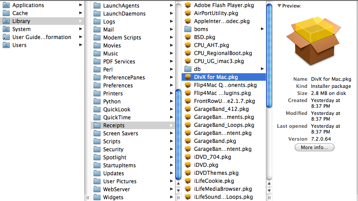Select the AirPortUtility.pkg package icon

coord(188,13)
